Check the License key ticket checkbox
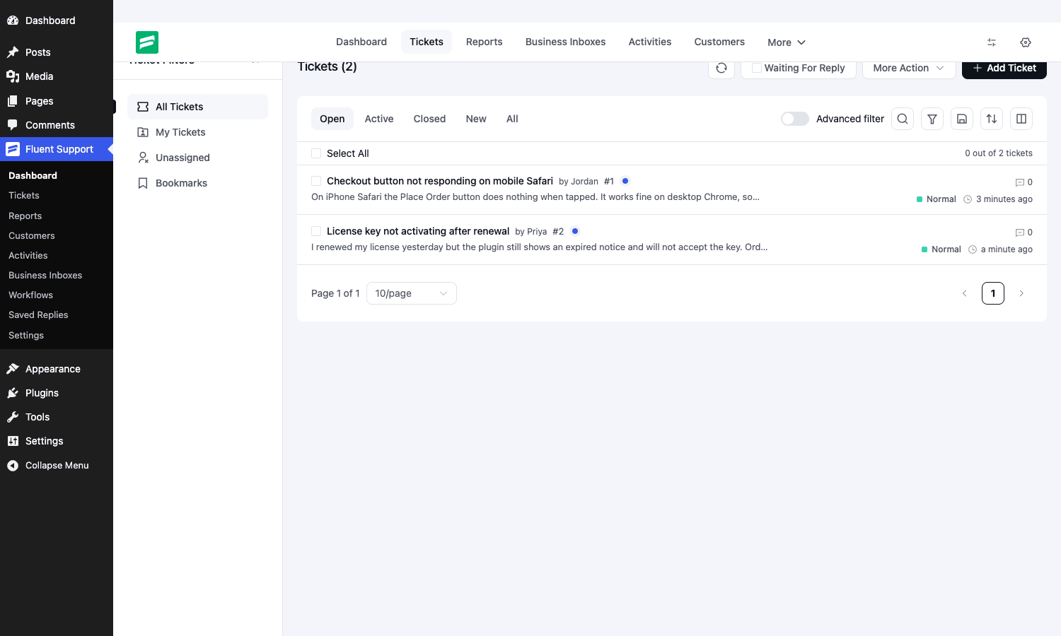The width and height of the screenshot is (1061, 636). [316, 231]
